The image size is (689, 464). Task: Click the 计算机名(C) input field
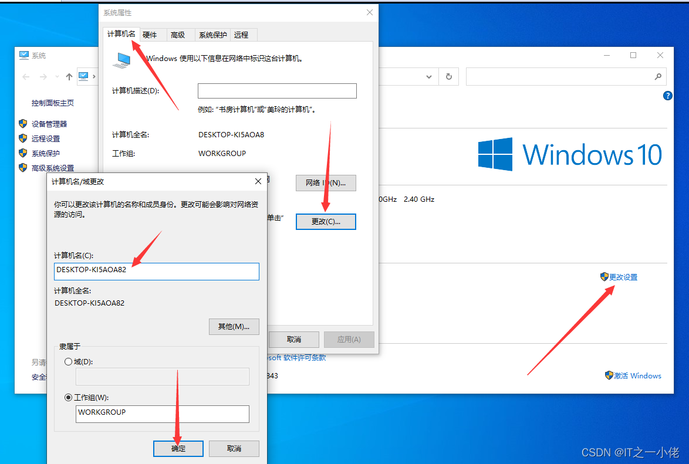[157, 272]
